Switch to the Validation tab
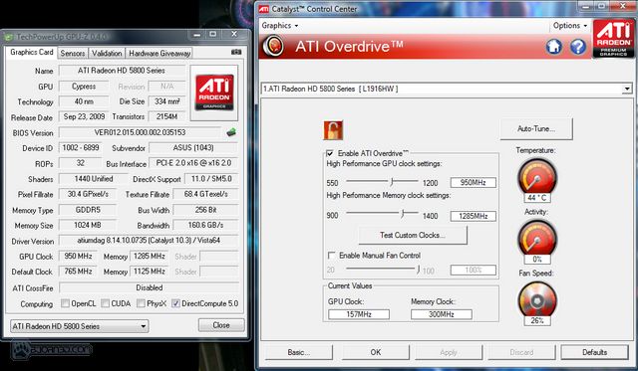 click(107, 53)
